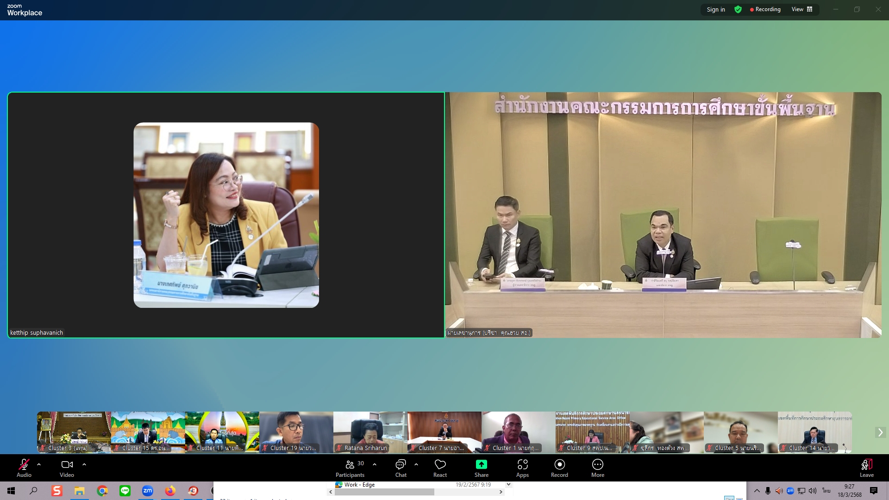Open Firefox from the taskbar
Screen dimensions: 889x500
pos(170,491)
